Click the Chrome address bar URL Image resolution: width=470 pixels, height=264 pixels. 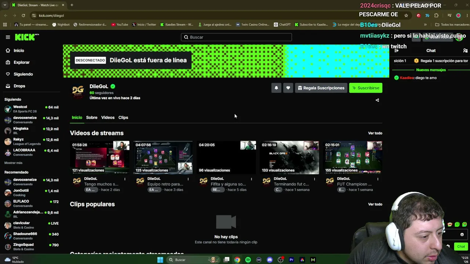click(x=51, y=15)
